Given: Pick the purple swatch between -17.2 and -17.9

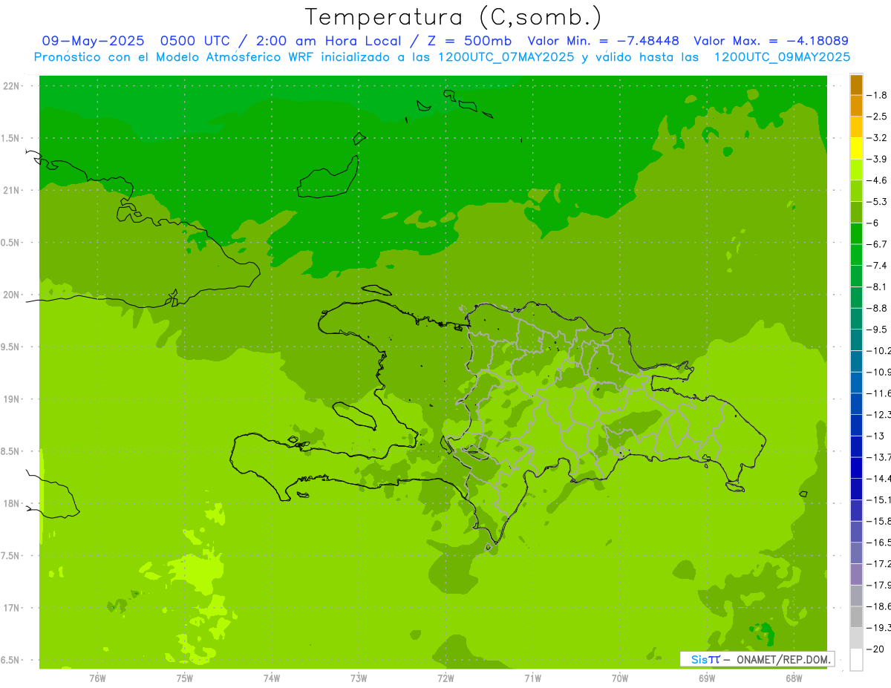Looking at the screenshot, I should point(856,574).
